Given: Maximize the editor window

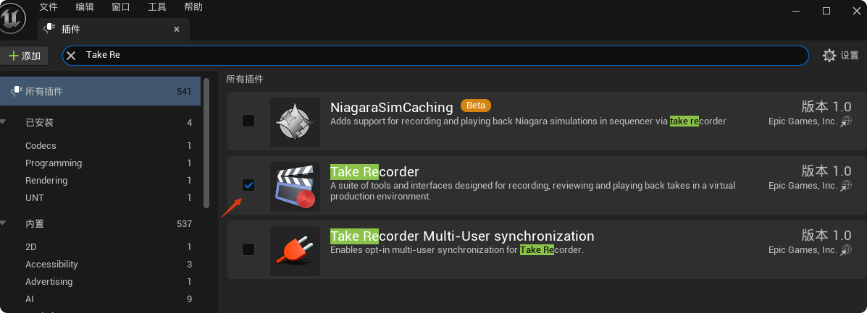Looking at the screenshot, I should point(826,11).
